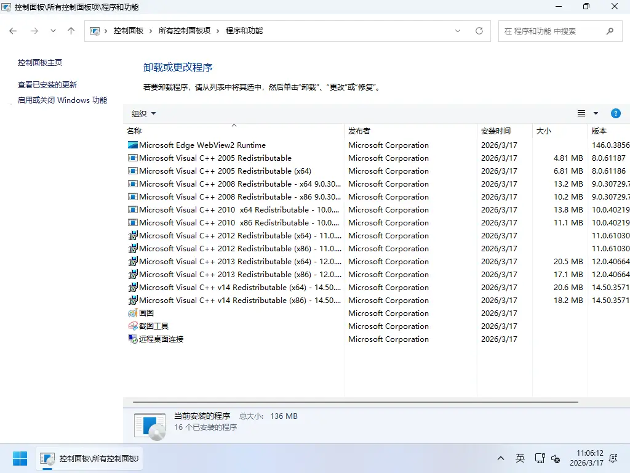The height and width of the screenshot is (473, 630).
Task: Open the muted volume tray icon
Action: [556, 458]
